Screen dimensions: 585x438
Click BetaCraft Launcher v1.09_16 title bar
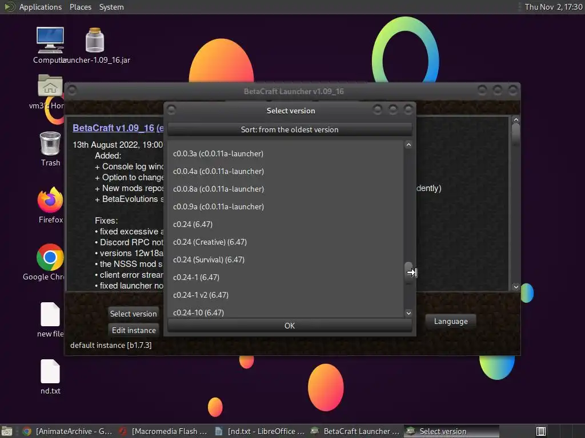point(294,91)
